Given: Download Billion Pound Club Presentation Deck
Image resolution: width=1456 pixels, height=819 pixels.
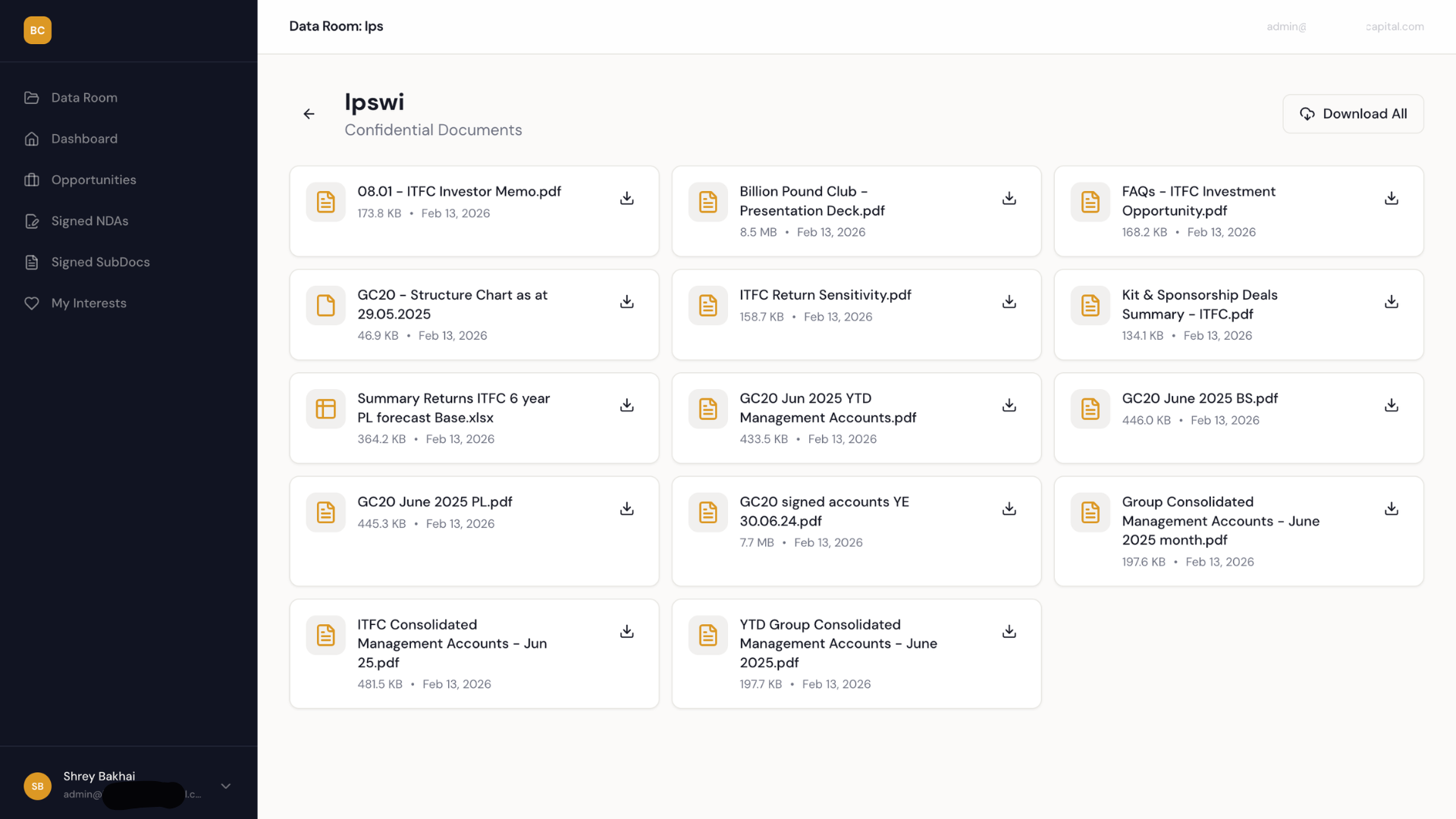Looking at the screenshot, I should (1009, 199).
